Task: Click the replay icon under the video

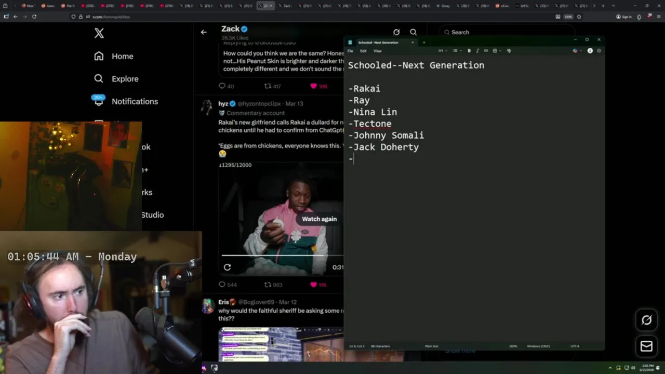Action: pyautogui.click(x=227, y=267)
